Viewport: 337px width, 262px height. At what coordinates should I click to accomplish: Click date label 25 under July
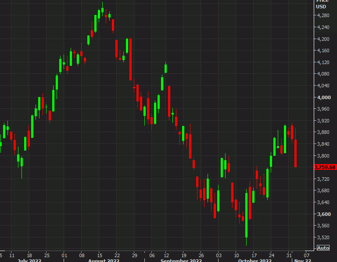47,255
